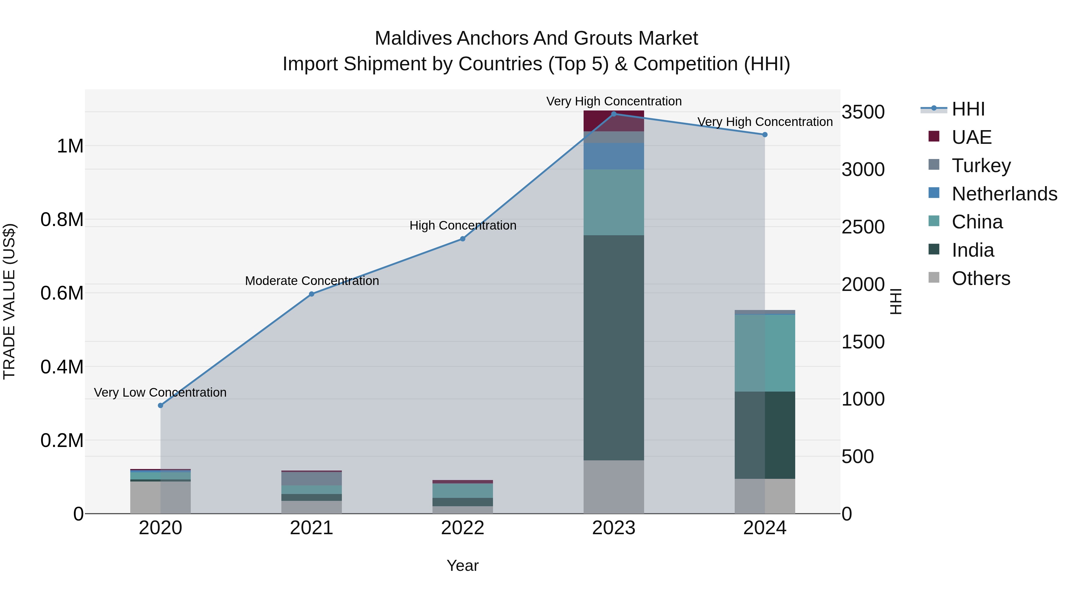
Task: Click the 'High Concentration' annotation above 2022
Action: coord(463,225)
